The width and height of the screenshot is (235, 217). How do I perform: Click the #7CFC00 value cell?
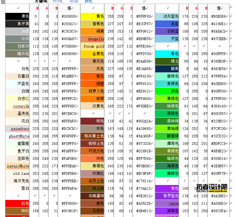(x=219, y=129)
